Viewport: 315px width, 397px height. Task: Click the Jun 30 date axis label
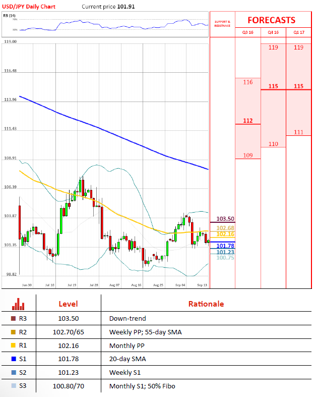pyautogui.click(x=27, y=285)
